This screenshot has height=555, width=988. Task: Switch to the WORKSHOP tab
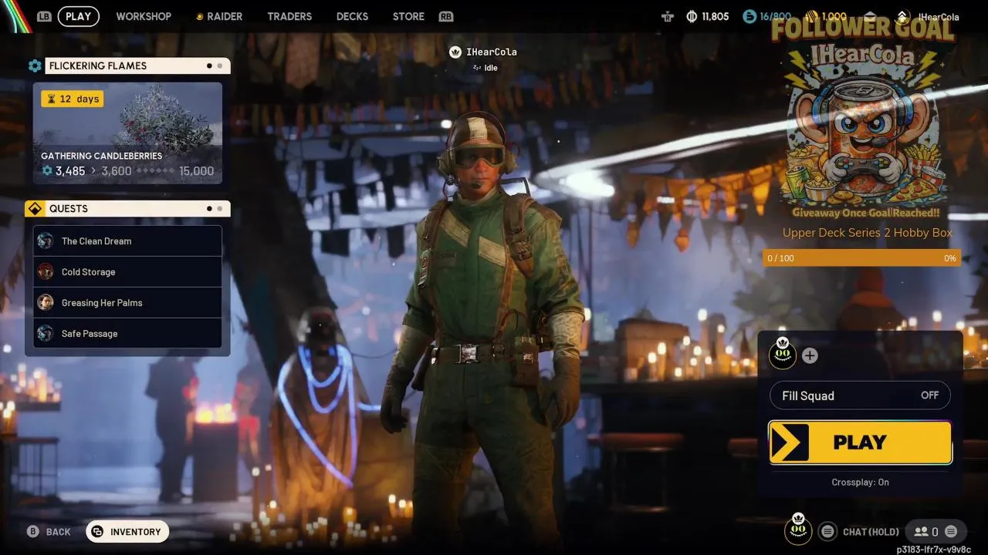[x=144, y=16]
